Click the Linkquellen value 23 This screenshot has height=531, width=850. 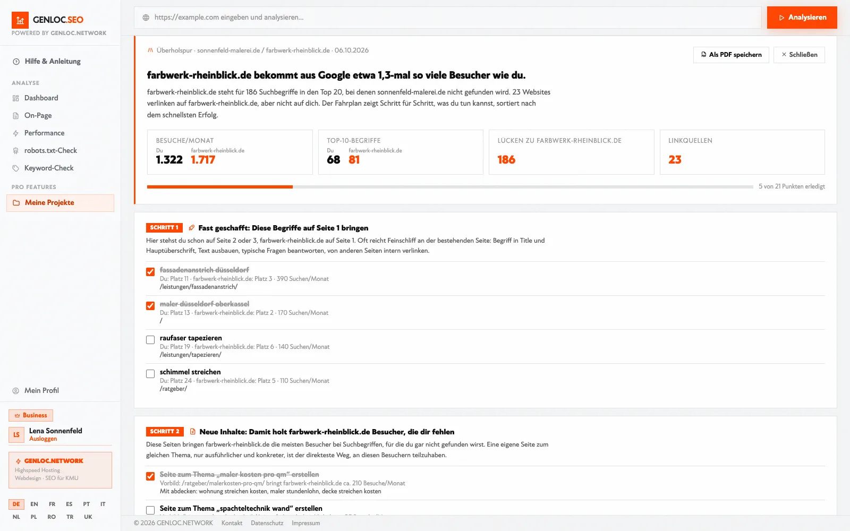(x=675, y=160)
